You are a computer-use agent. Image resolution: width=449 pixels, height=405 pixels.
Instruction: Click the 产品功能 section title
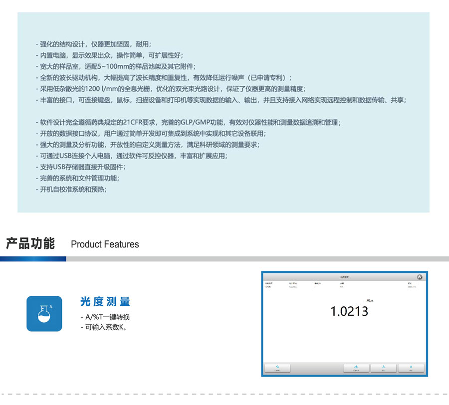(x=30, y=244)
